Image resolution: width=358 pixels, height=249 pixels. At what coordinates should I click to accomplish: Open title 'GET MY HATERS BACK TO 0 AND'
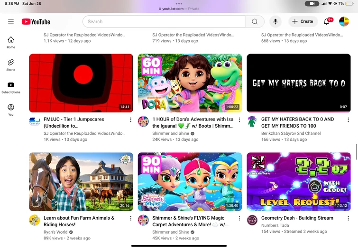point(297,122)
